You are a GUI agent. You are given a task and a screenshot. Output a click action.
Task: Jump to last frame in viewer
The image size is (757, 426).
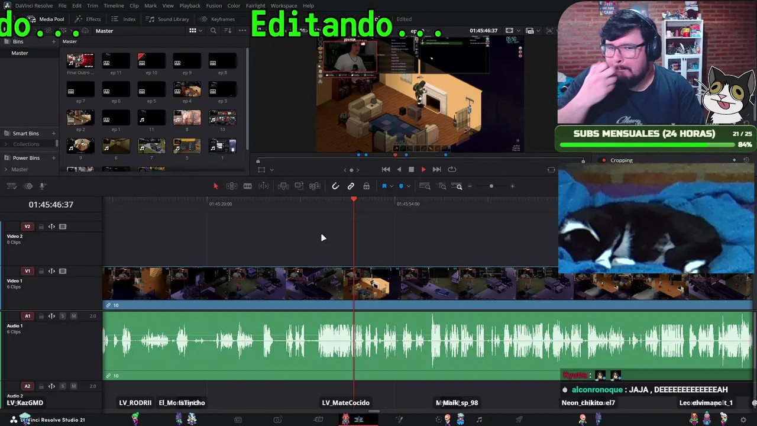(436, 169)
